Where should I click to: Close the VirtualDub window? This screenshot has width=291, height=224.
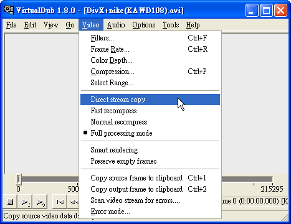coord(280,11)
